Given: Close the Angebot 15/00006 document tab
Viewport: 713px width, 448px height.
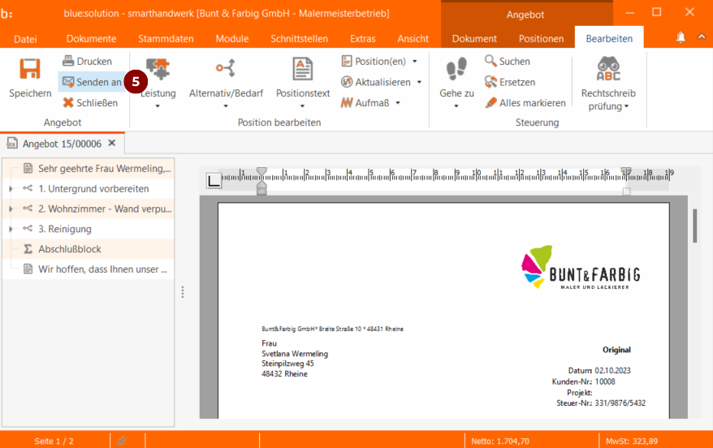Looking at the screenshot, I should pos(112,143).
